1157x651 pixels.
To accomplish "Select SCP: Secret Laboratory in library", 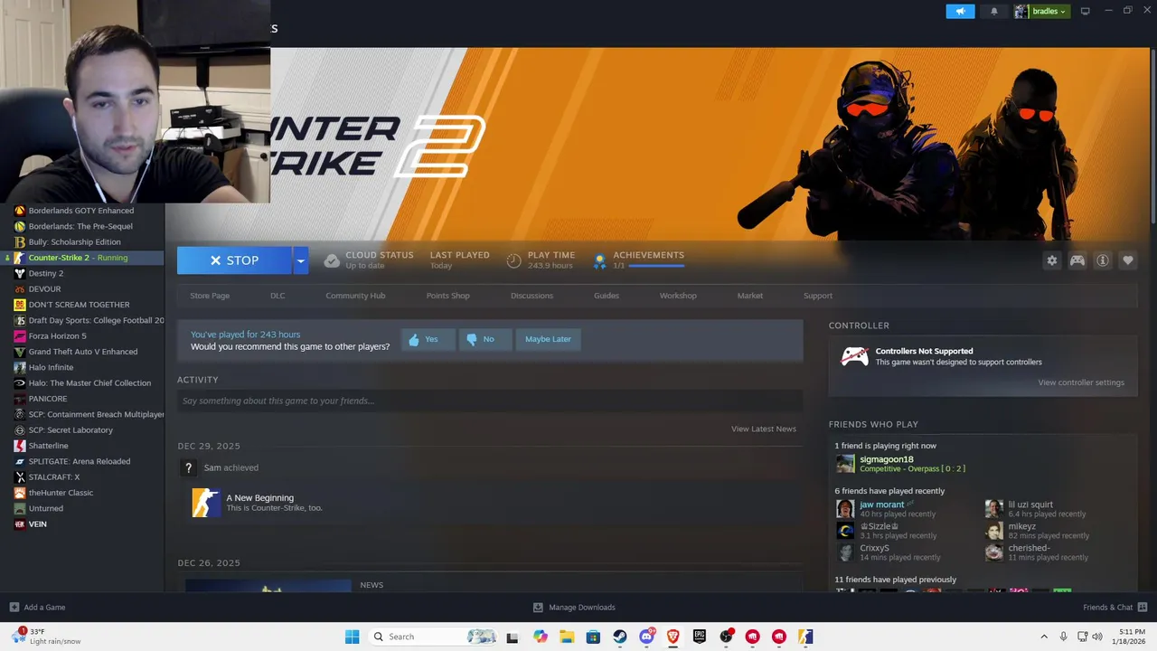I will click(71, 430).
